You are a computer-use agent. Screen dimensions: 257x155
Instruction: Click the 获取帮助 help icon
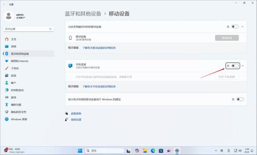point(67,113)
